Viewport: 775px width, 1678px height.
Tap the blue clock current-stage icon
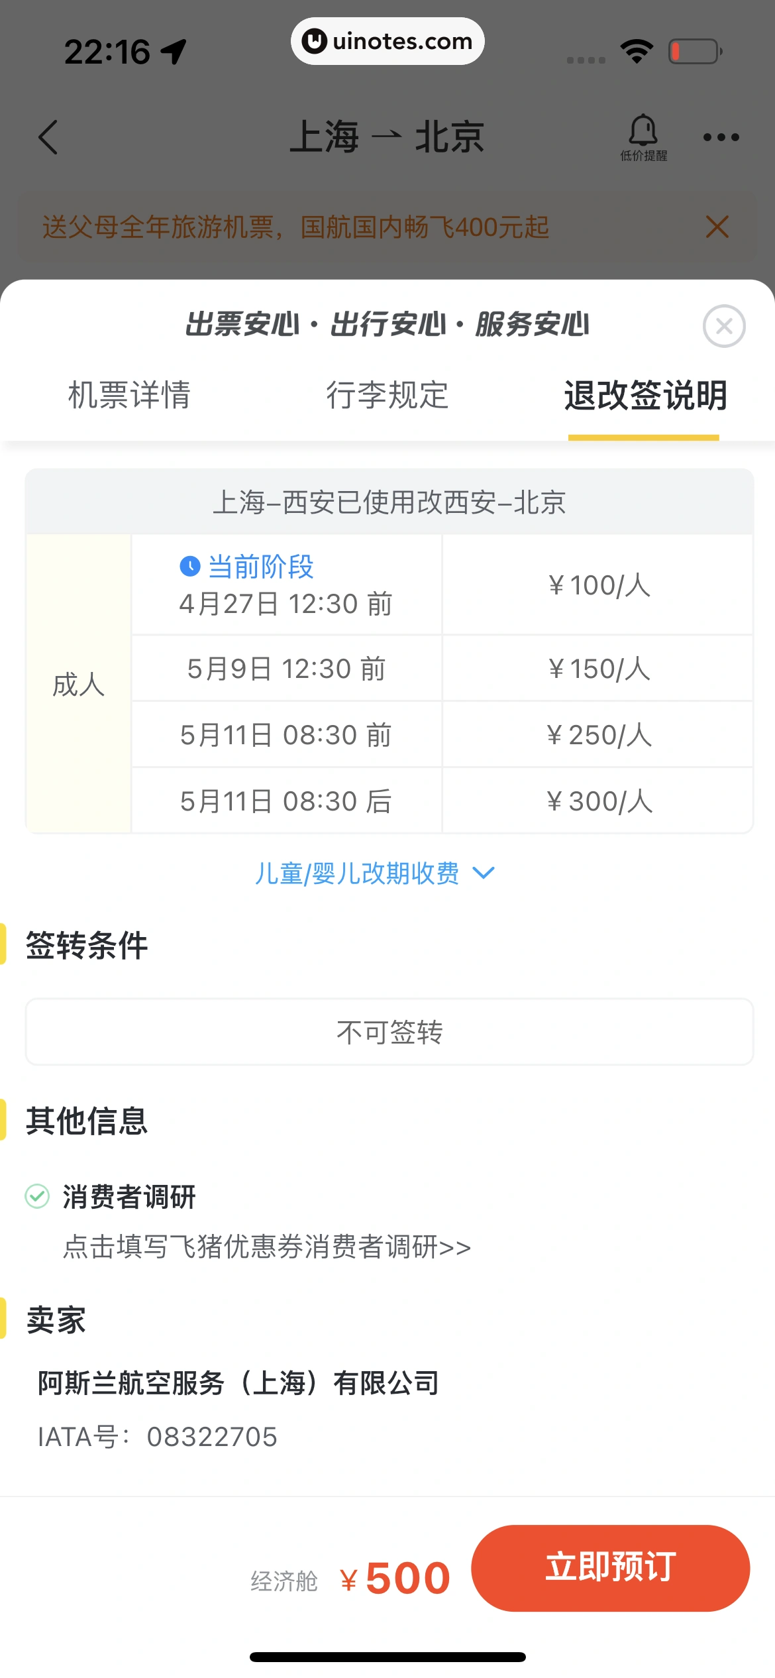click(x=190, y=567)
